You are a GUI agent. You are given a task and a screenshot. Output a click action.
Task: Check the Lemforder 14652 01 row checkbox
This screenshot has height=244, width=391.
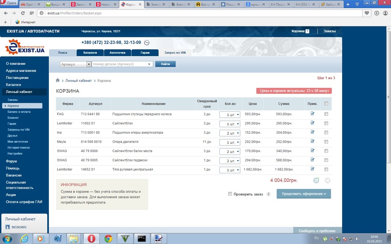[326, 169]
